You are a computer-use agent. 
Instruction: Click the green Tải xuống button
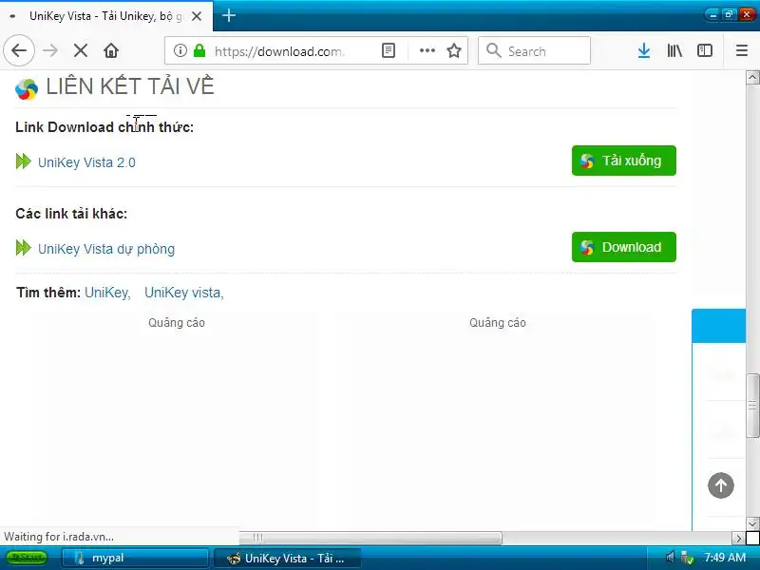[x=624, y=161]
